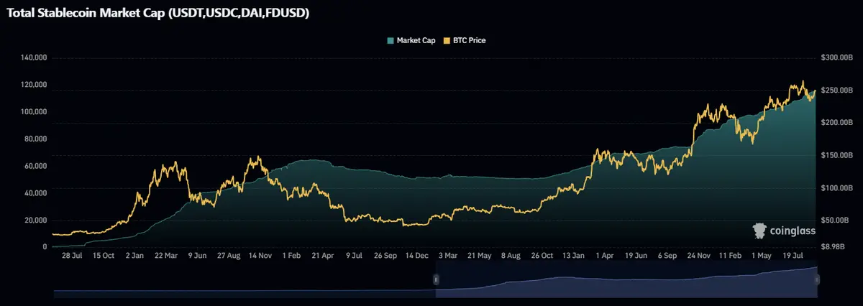The height and width of the screenshot is (306, 863).
Task: Click the $150.00B right axis label
Action: (x=836, y=155)
